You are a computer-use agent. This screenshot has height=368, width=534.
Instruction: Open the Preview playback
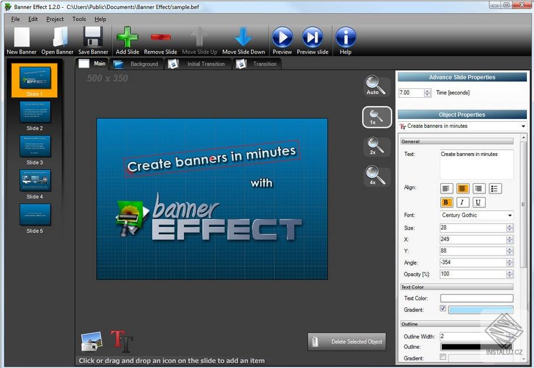[282, 37]
